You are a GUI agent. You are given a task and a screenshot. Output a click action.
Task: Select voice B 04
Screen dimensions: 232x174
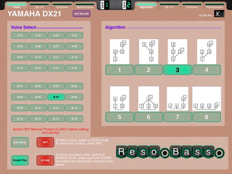click(x=74, y=86)
